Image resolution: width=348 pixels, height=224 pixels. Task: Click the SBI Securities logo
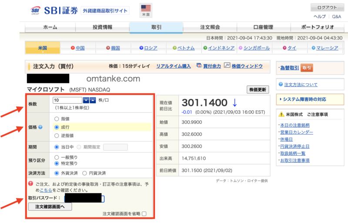click(x=54, y=10)
